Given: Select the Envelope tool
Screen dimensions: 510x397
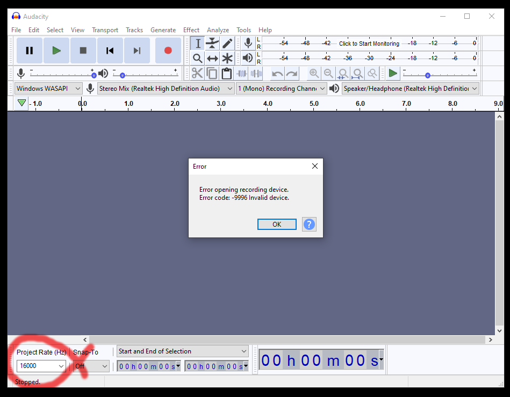Looking at the screenshot, I should 212,43.
